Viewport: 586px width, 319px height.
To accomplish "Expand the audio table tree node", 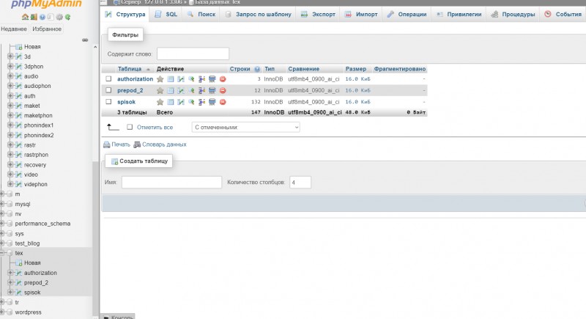I will pyautogui.click(x=10, y=76).
